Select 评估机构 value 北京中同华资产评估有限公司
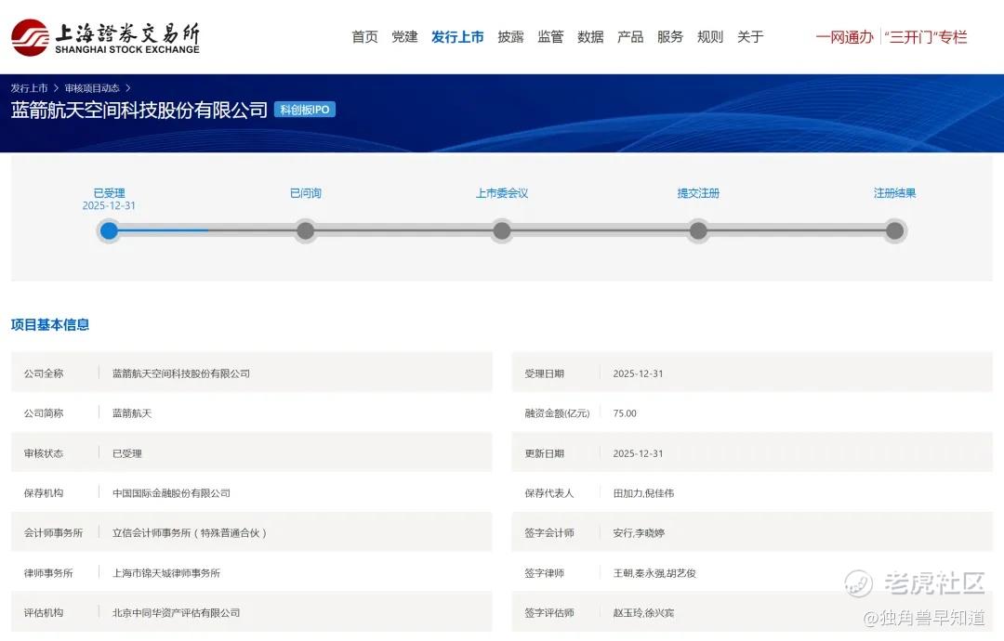Image resolution: width=1004 pixels, height=641 pixels. click(176, 613)
